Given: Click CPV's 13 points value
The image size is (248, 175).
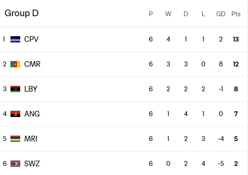Looking at the screenshot, I should tap(236, 39).
